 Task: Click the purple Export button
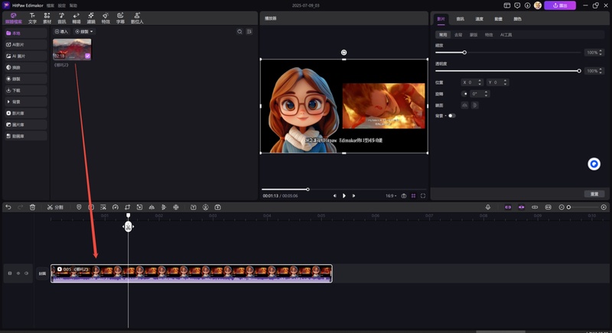[560, 5]
